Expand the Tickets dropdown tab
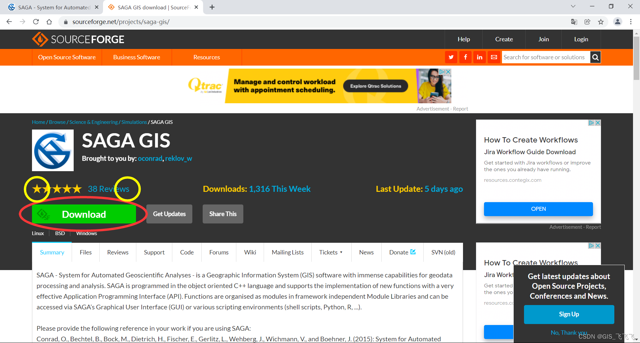 coord(331,252)
